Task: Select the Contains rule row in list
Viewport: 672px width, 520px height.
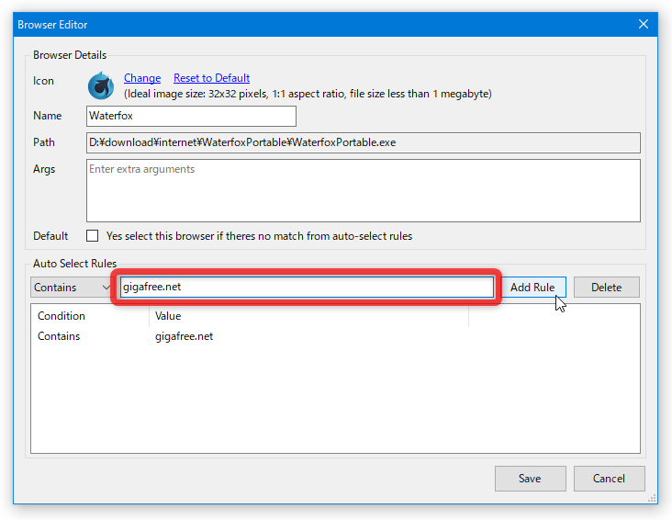Action: pos(335,336)
